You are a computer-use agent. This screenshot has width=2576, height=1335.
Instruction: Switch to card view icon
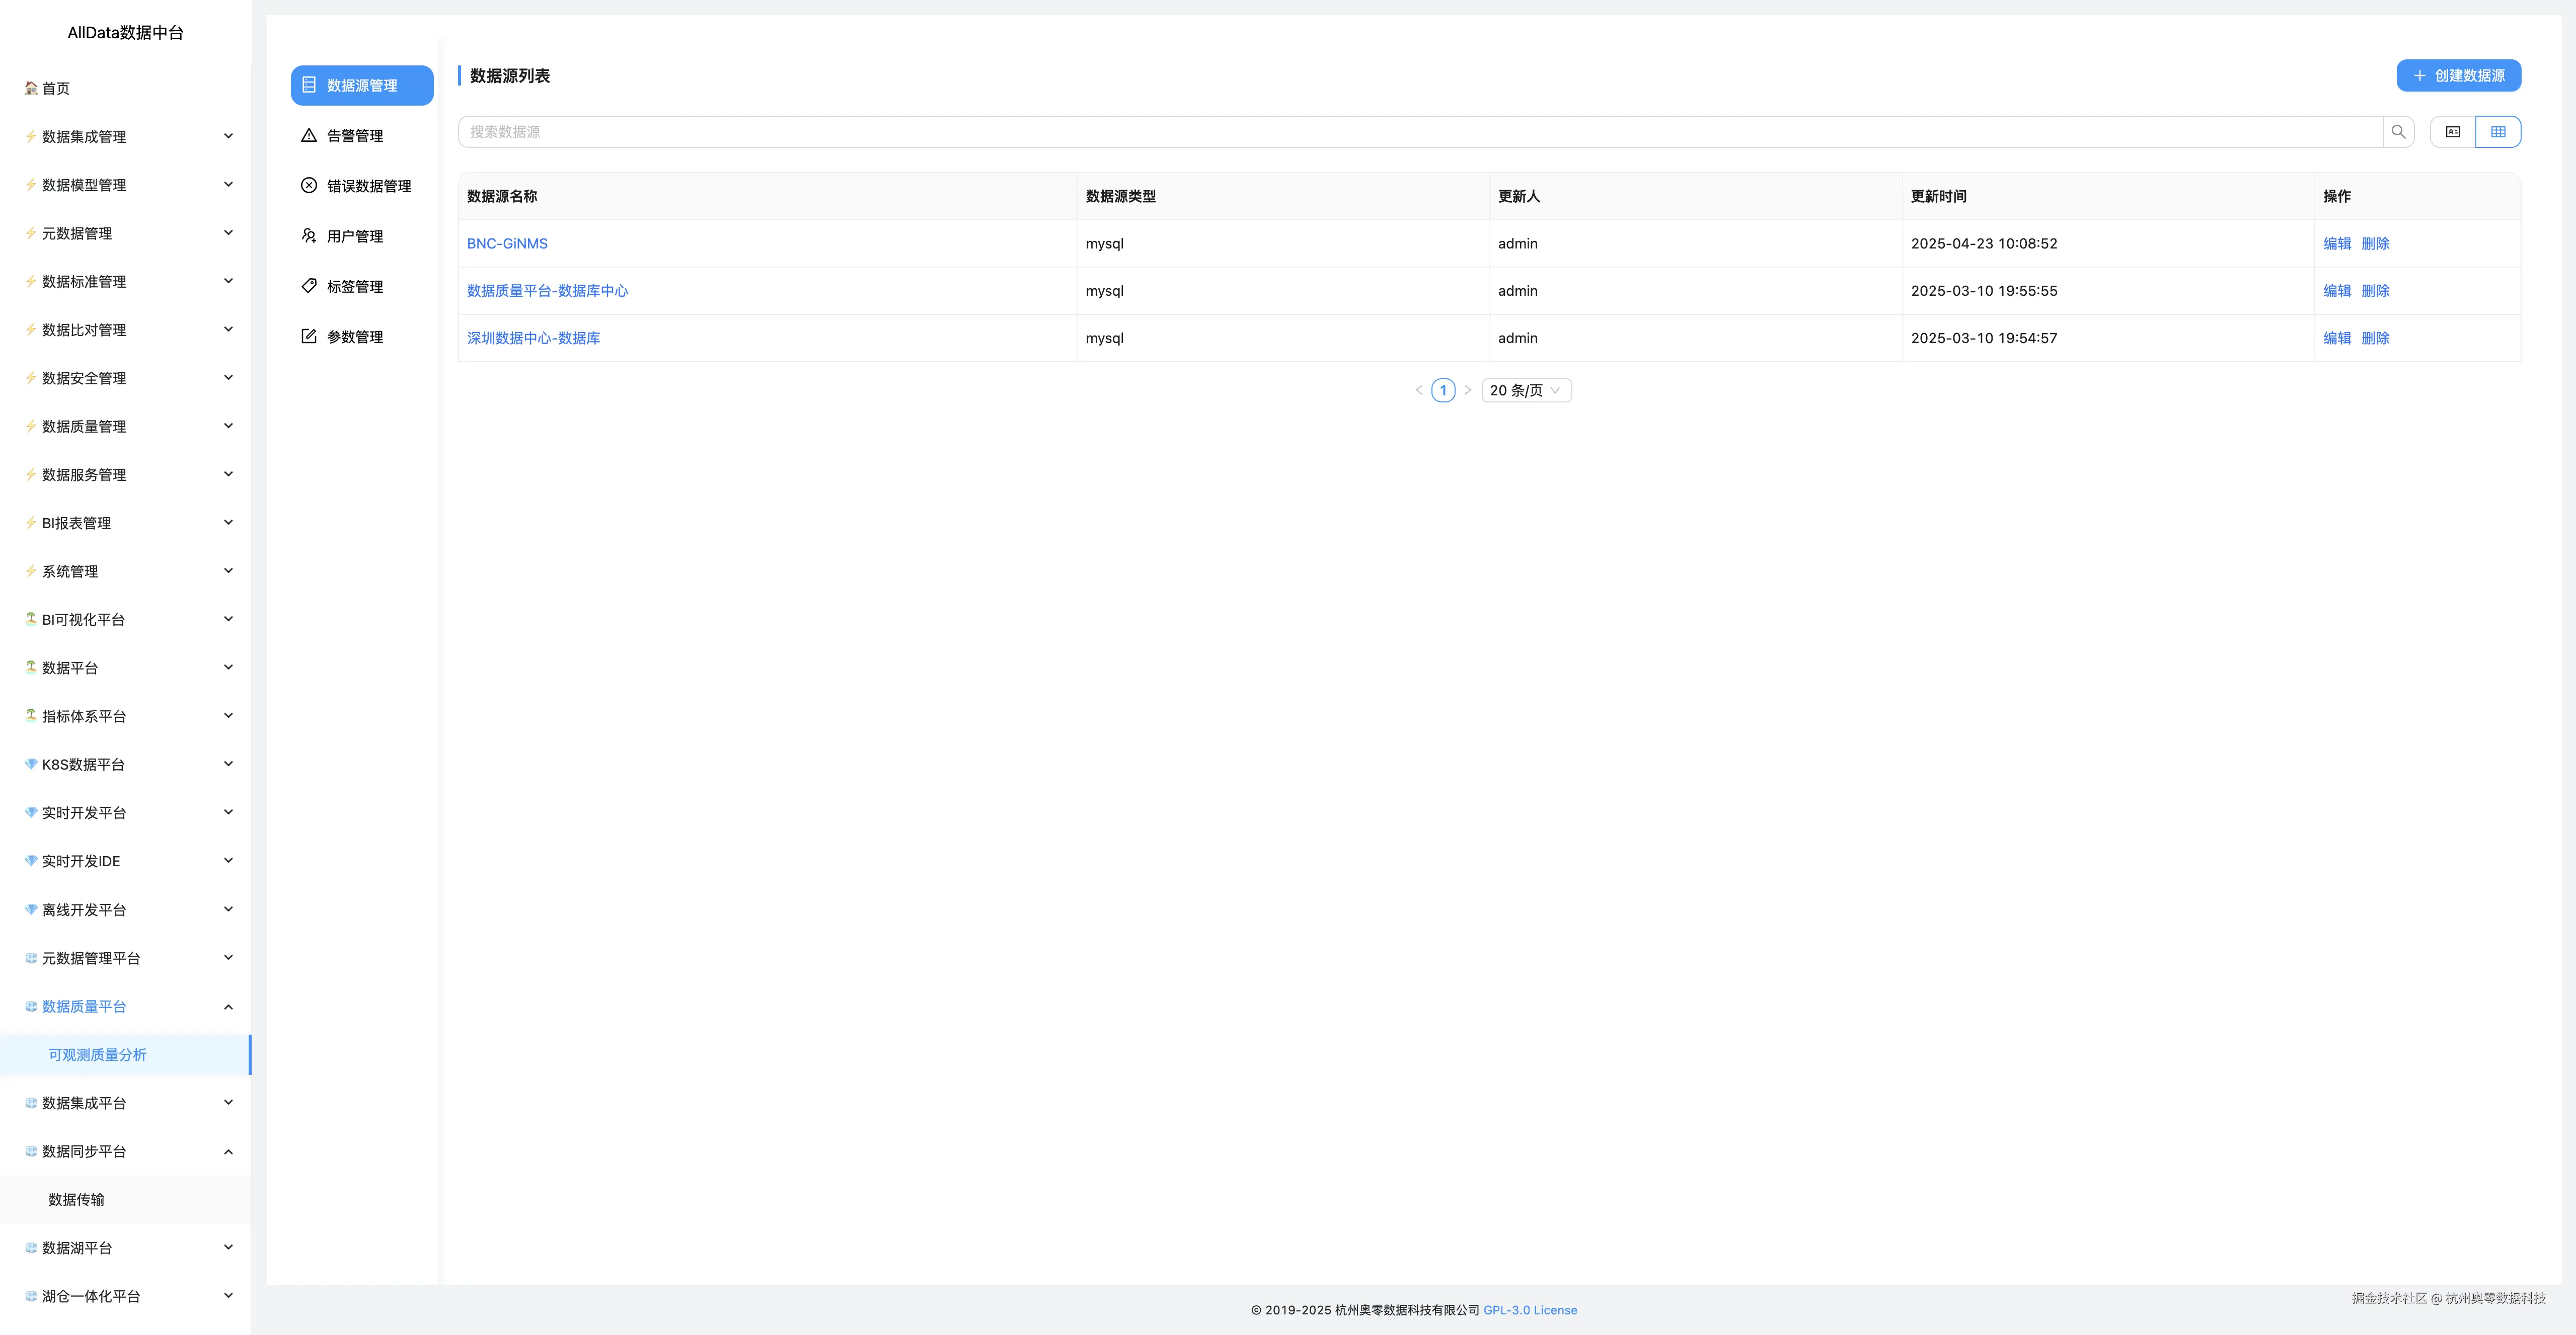pos(2452,132)
